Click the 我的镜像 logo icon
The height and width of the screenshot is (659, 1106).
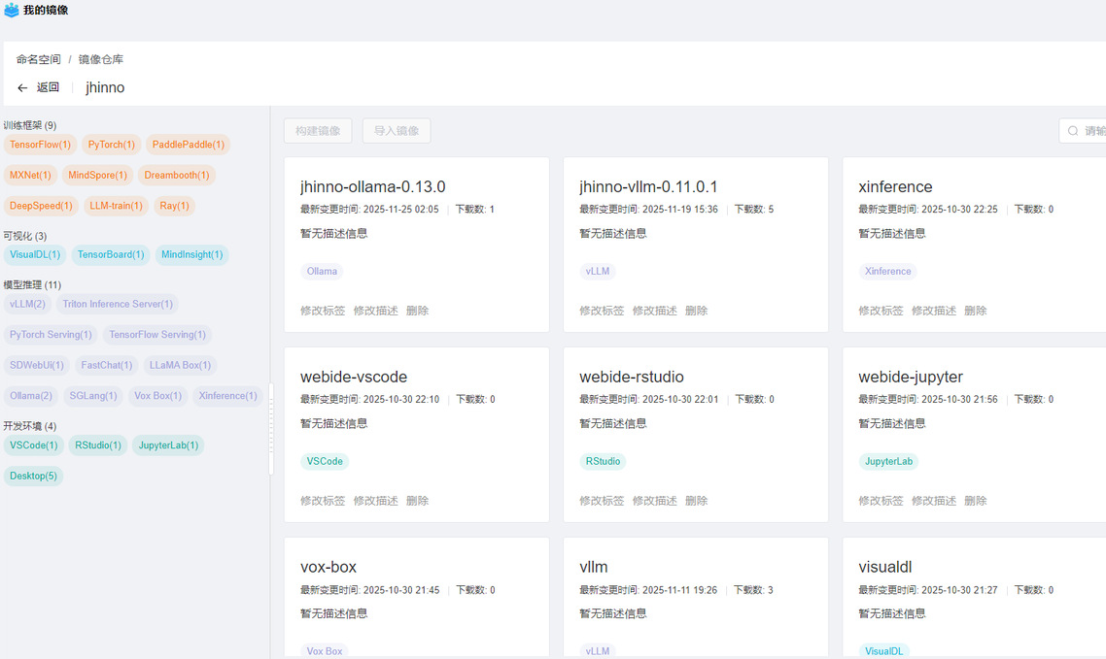click(12, 11)
